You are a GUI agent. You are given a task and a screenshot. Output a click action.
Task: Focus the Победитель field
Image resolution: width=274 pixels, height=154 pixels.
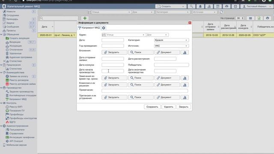click(x=171, y=65)
